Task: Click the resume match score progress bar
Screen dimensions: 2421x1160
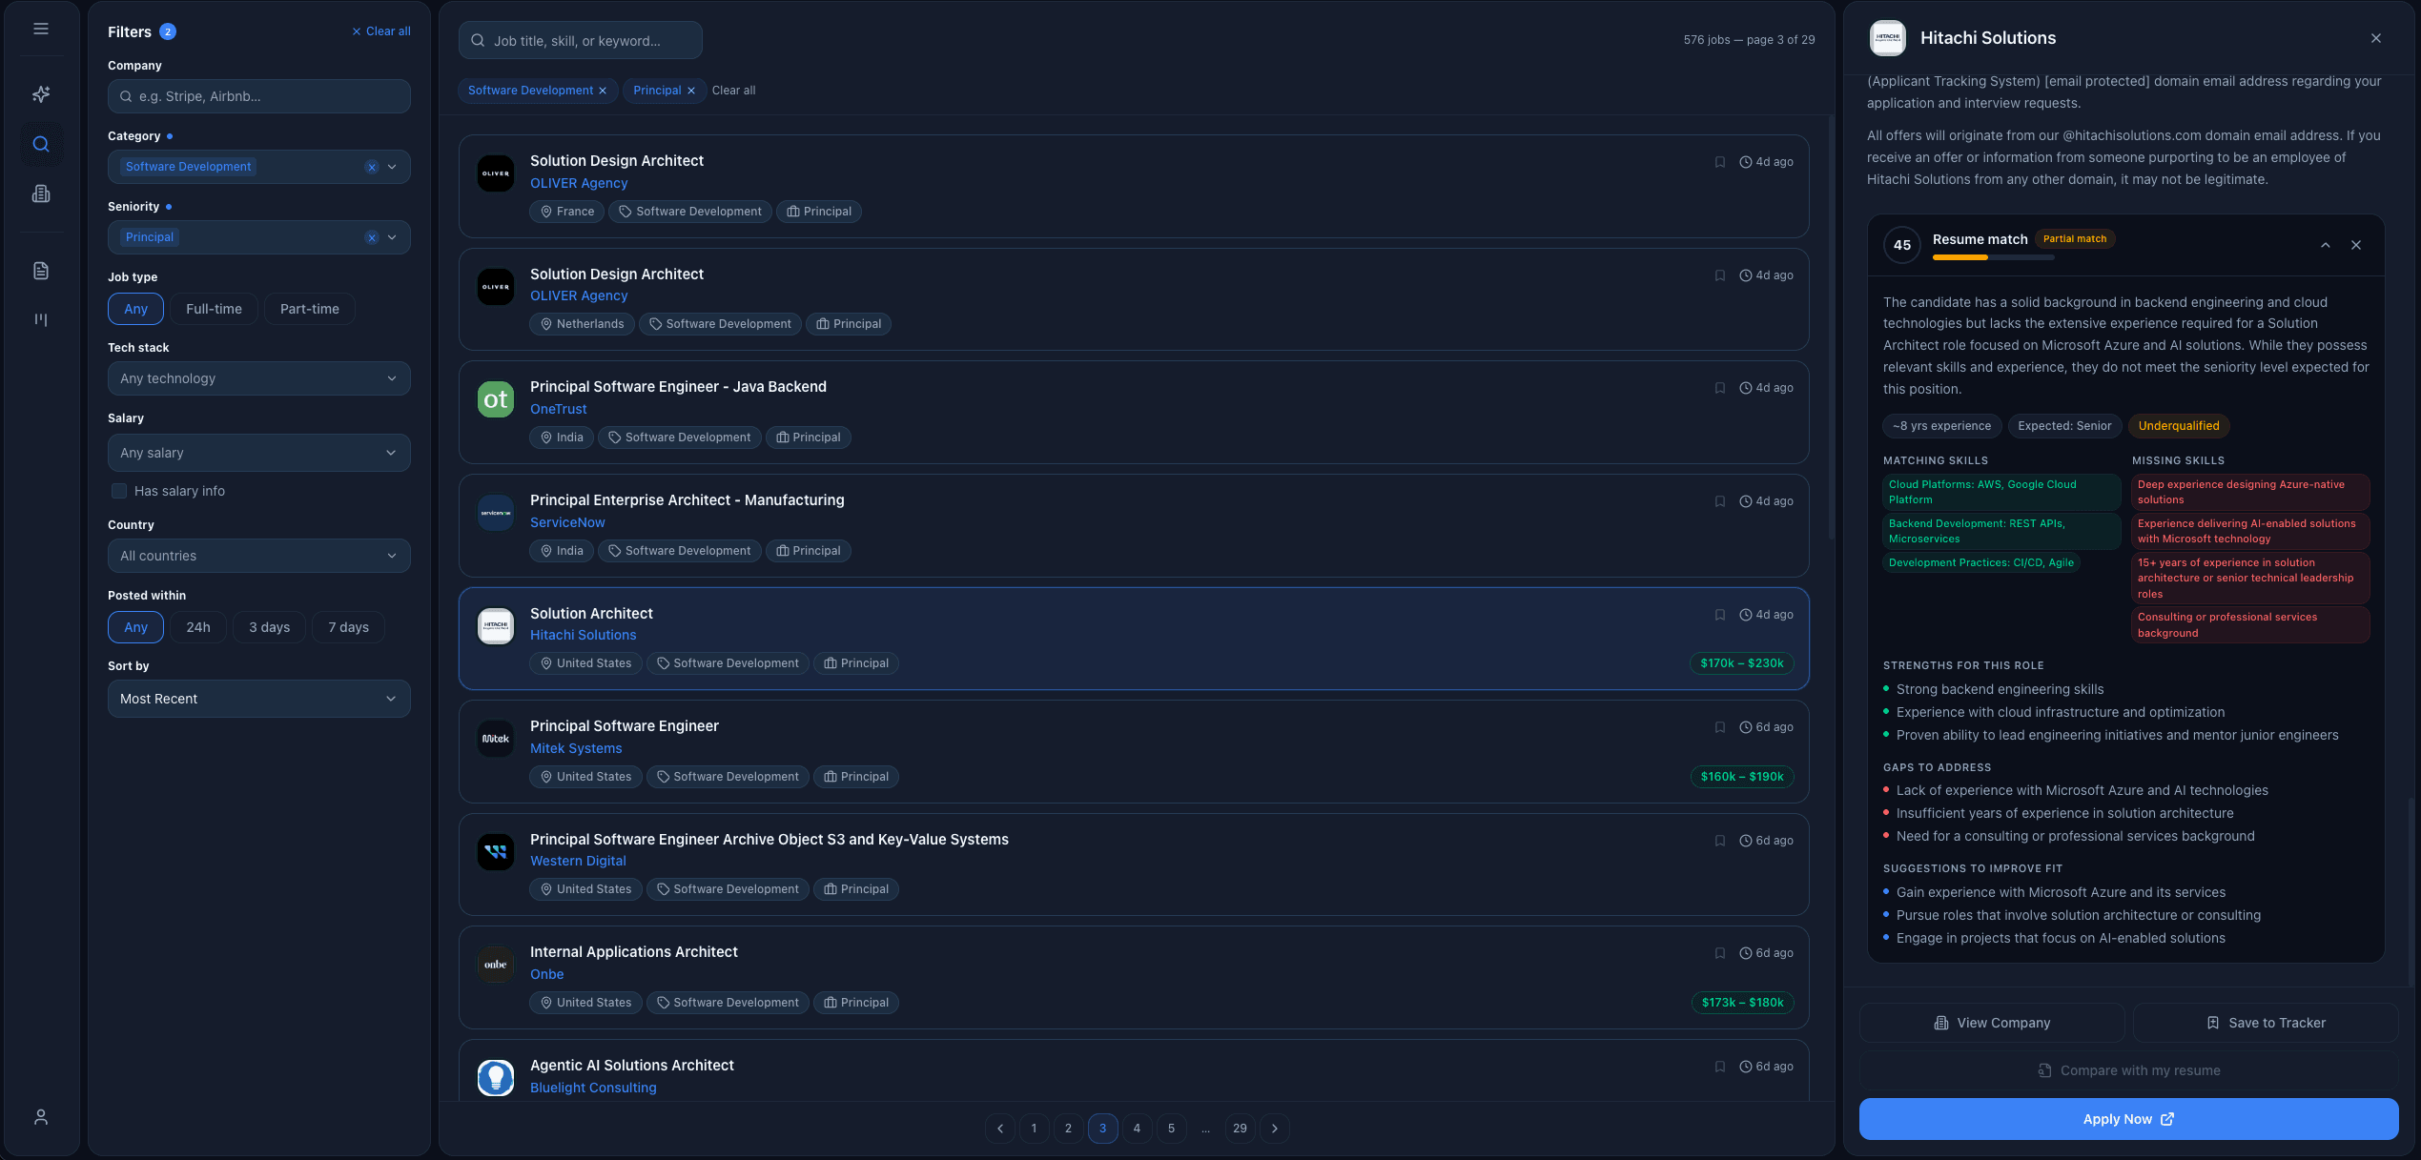Action: [x=1993, y=257]
